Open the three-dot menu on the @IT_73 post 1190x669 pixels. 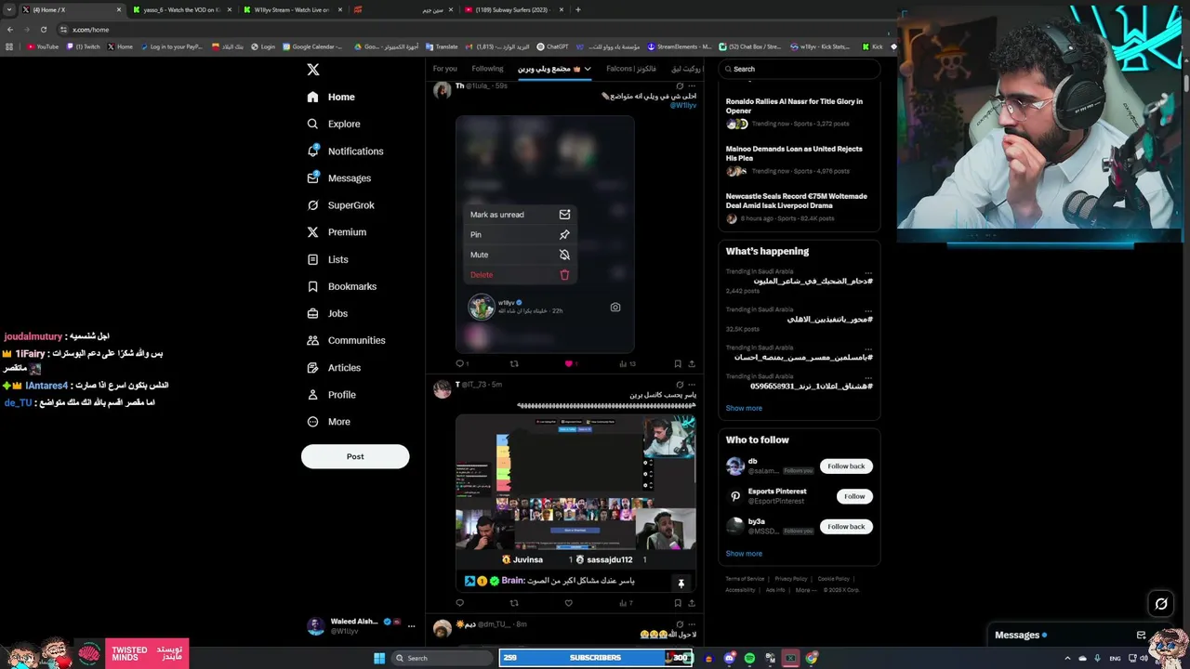point(691,385)
